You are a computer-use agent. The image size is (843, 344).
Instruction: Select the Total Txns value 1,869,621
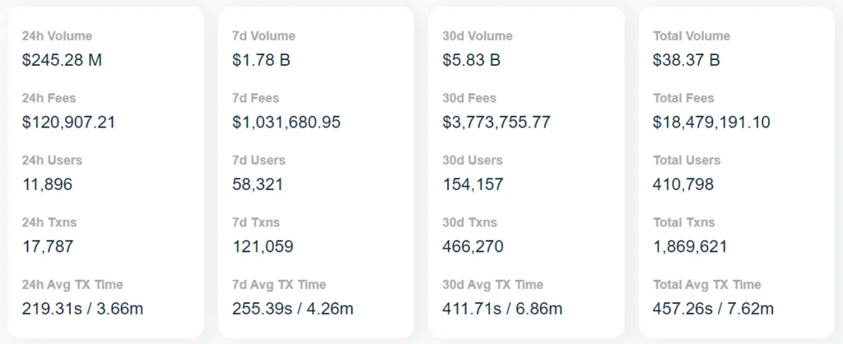pos(690,247)
